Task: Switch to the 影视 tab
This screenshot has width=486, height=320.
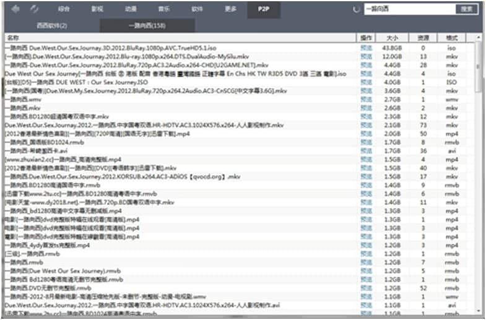Action: pos(97,9)
